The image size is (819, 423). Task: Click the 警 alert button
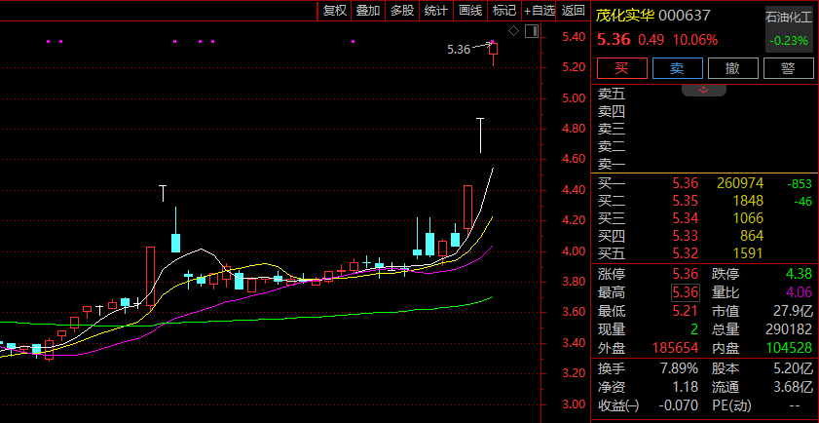coord(789,68)
